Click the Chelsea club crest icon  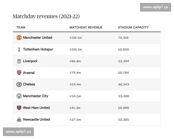point(19,84)
